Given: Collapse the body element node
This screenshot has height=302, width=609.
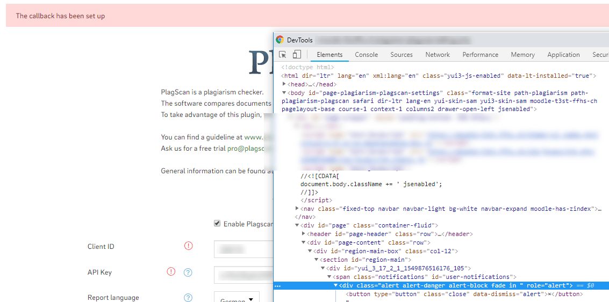Looking at the screenshot, I should pyautogui.click(x=284, y=93).
